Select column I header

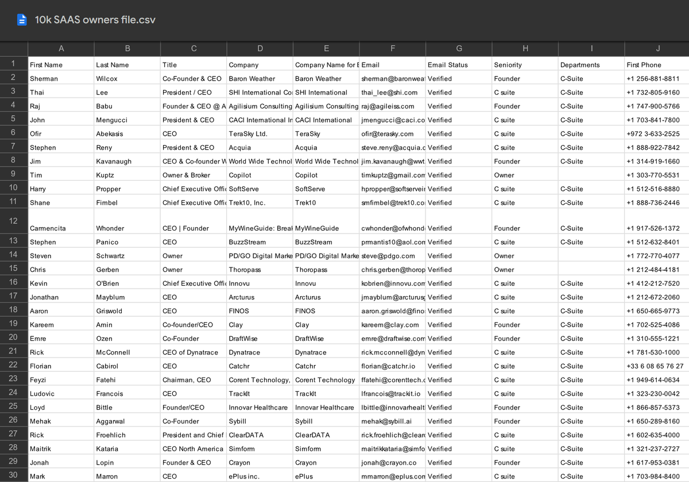(591, 49)
